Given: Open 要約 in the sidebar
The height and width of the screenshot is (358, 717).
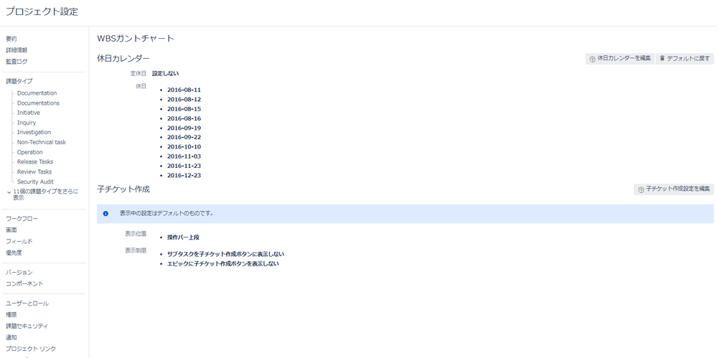Looking at the screenshot, I should point(11,39).
